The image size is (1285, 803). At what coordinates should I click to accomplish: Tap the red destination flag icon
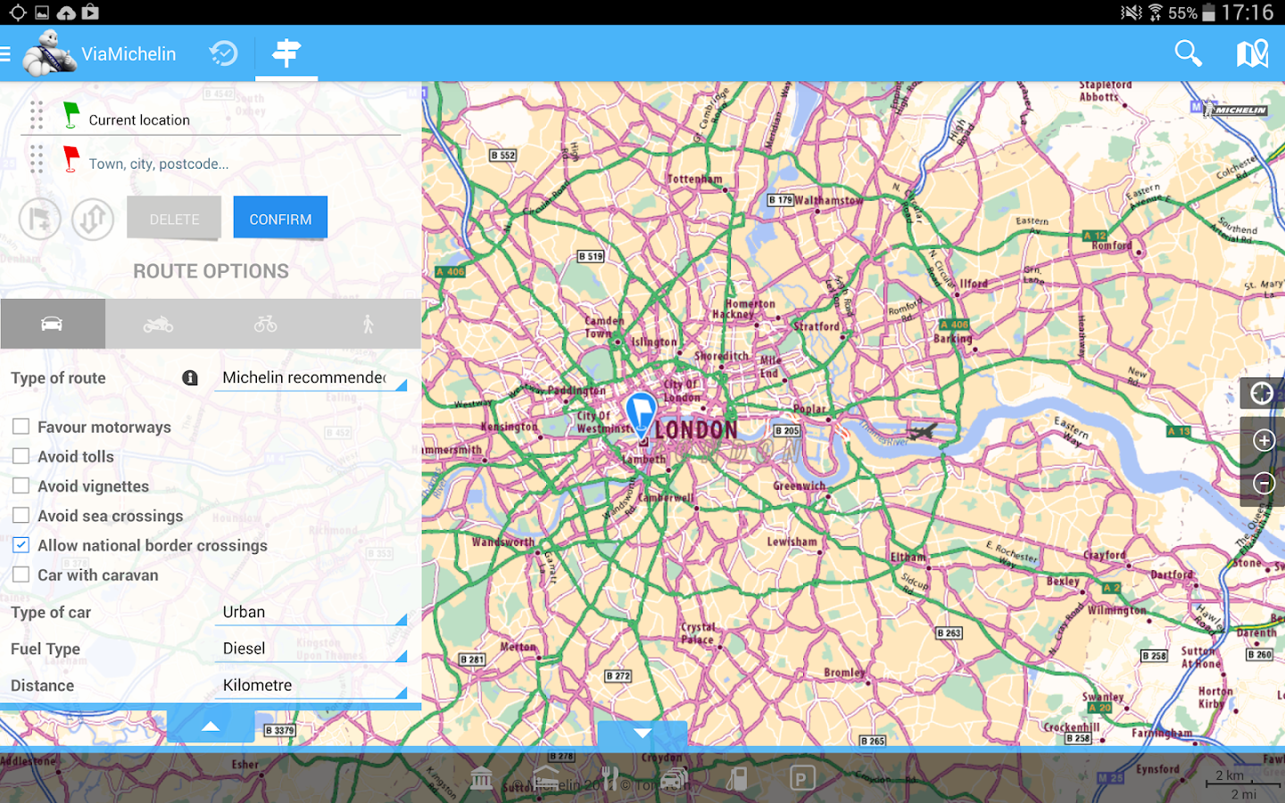click(70, 159)
